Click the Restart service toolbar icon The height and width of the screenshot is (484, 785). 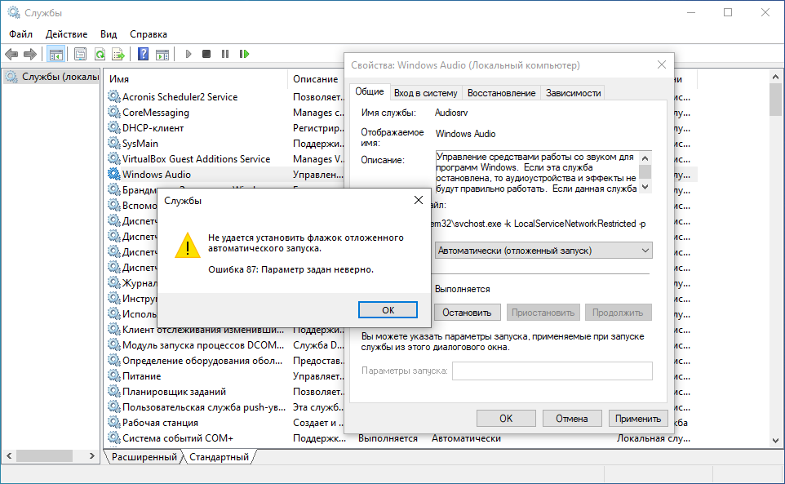point(244,54)
